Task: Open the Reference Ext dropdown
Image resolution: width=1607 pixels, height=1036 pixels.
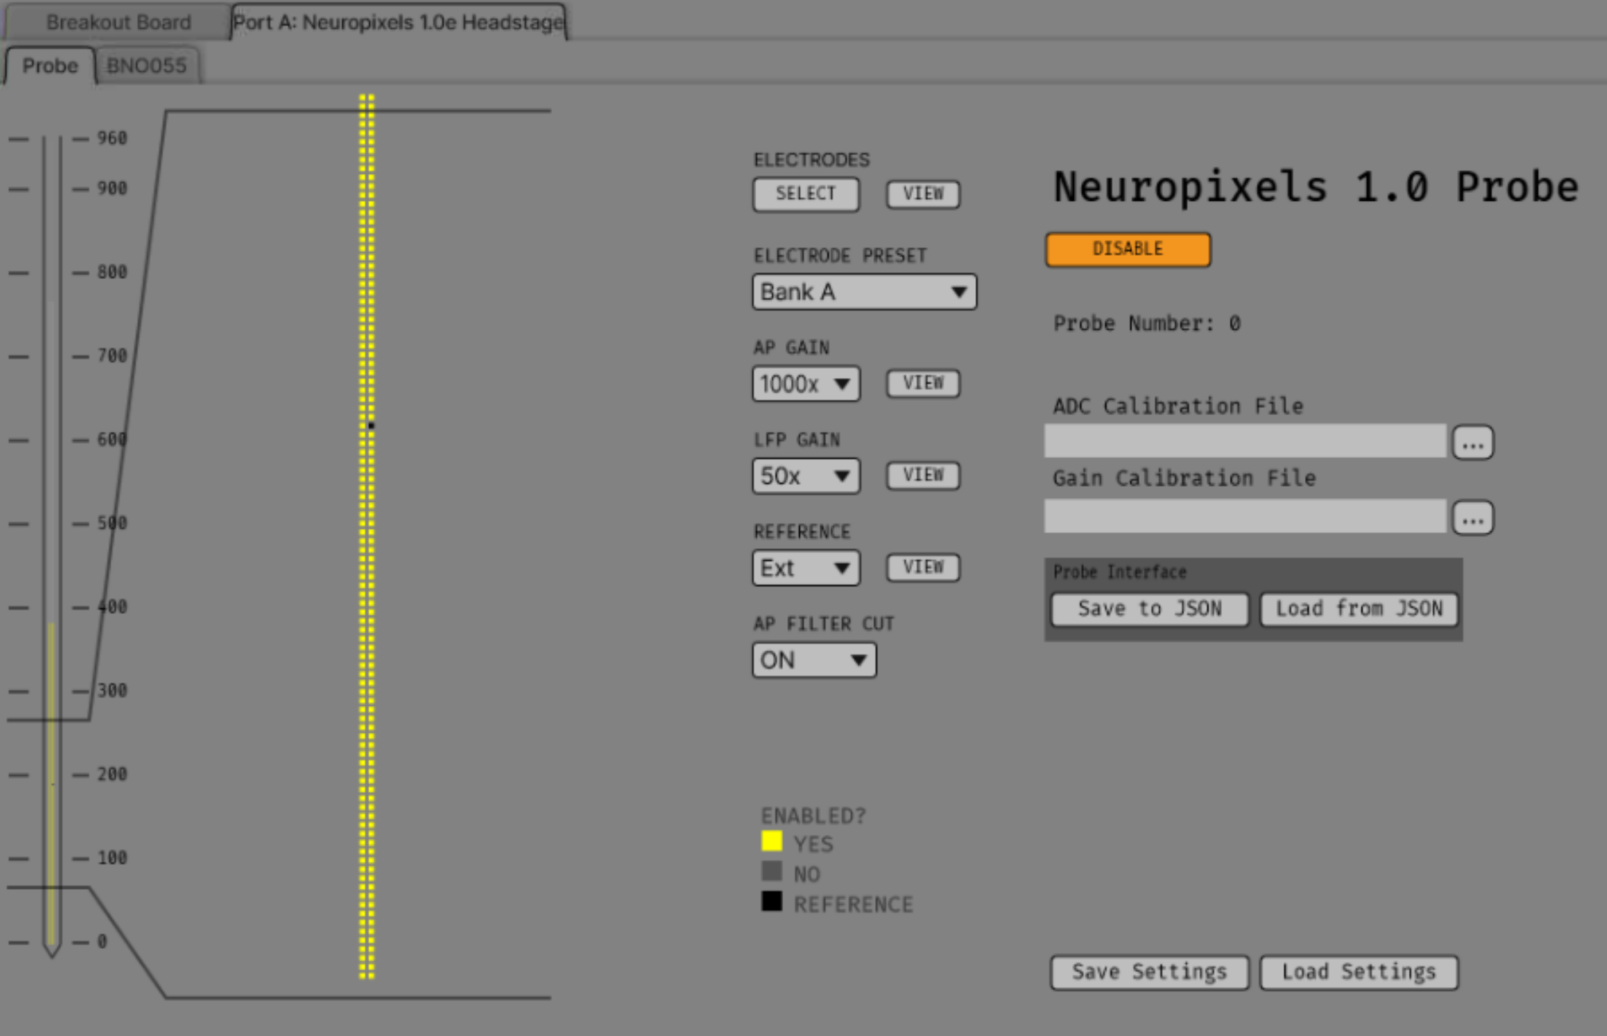Action: point(805,568)
